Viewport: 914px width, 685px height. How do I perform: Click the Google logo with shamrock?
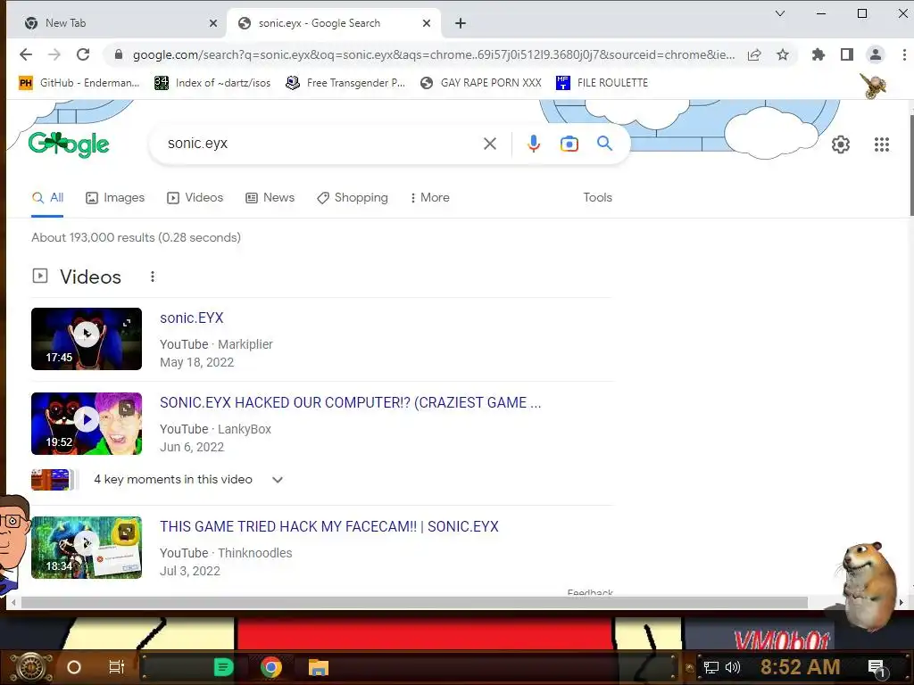tap(69, 144)
